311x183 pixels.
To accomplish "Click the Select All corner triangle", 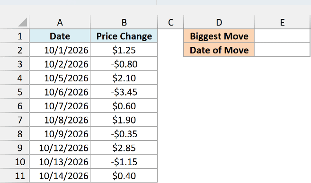I will [x=23, y=22].
